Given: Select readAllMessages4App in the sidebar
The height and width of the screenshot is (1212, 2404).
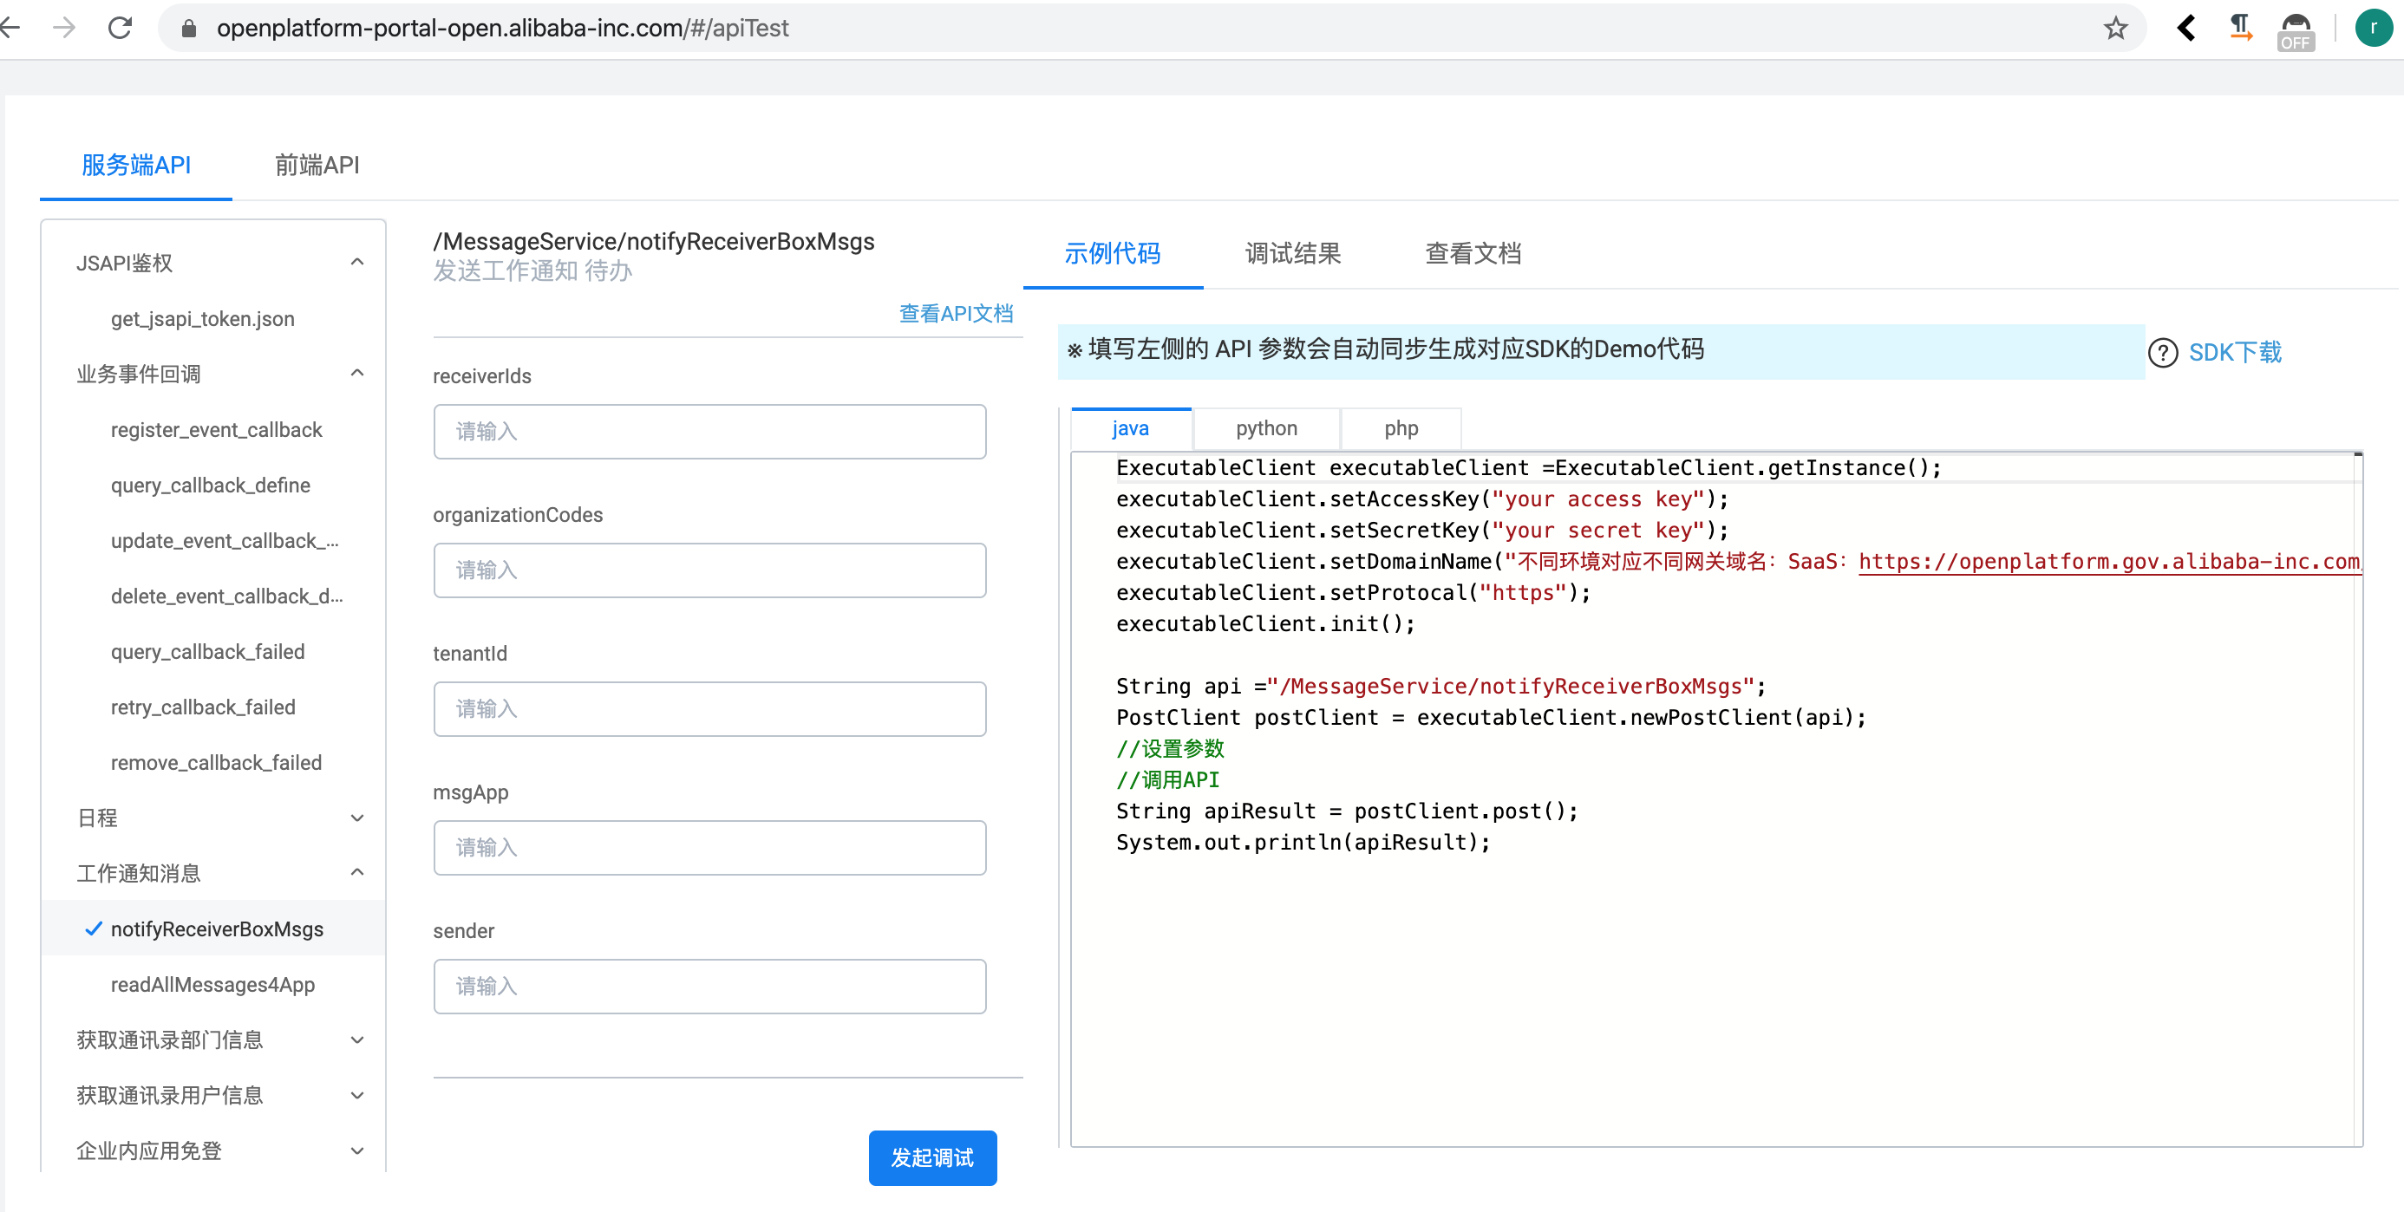Looking at the screenshot, I should pyautogui.click(x=212, y=984).
